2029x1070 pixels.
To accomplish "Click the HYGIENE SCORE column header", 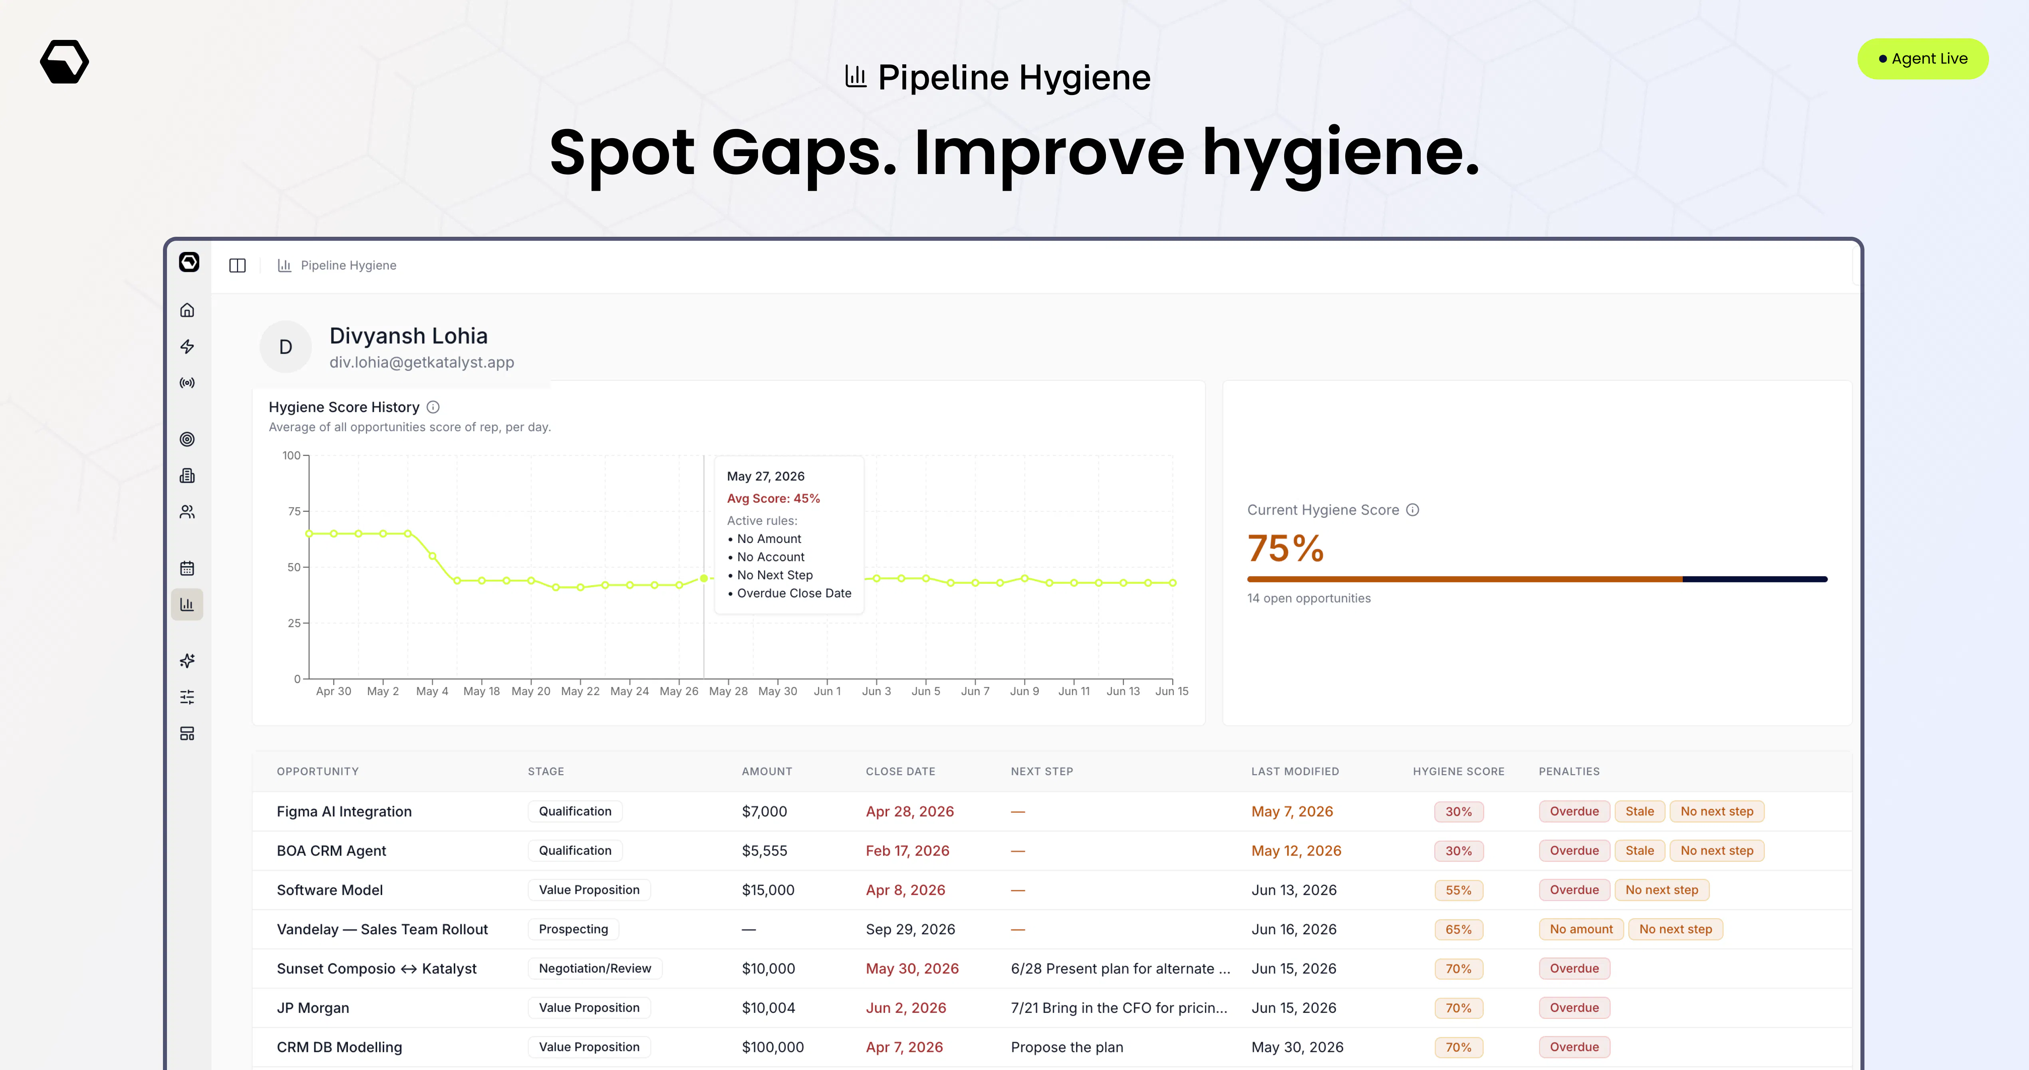I will [x=1458, y=772].
